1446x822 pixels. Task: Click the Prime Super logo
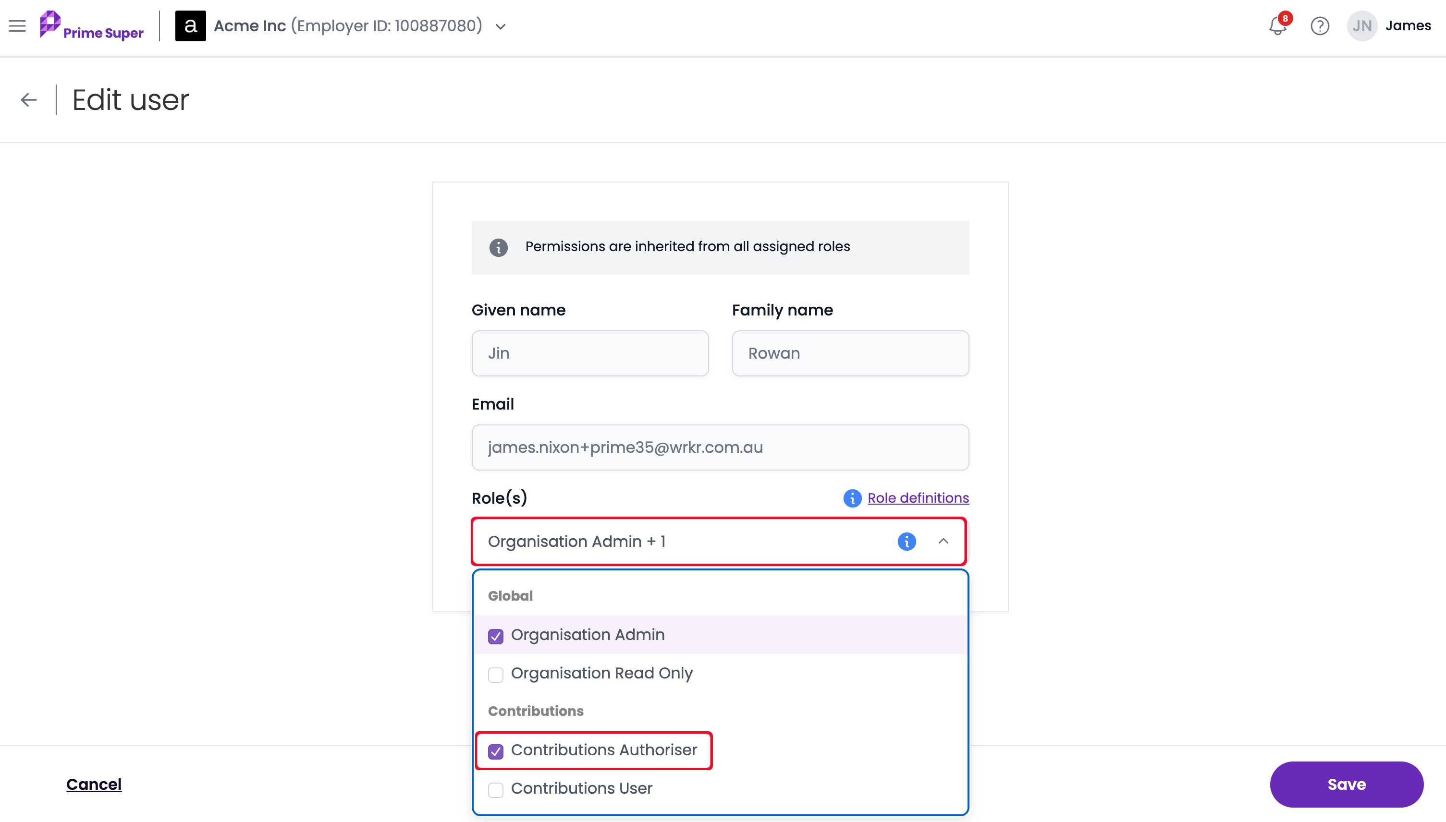coord(91,26)
